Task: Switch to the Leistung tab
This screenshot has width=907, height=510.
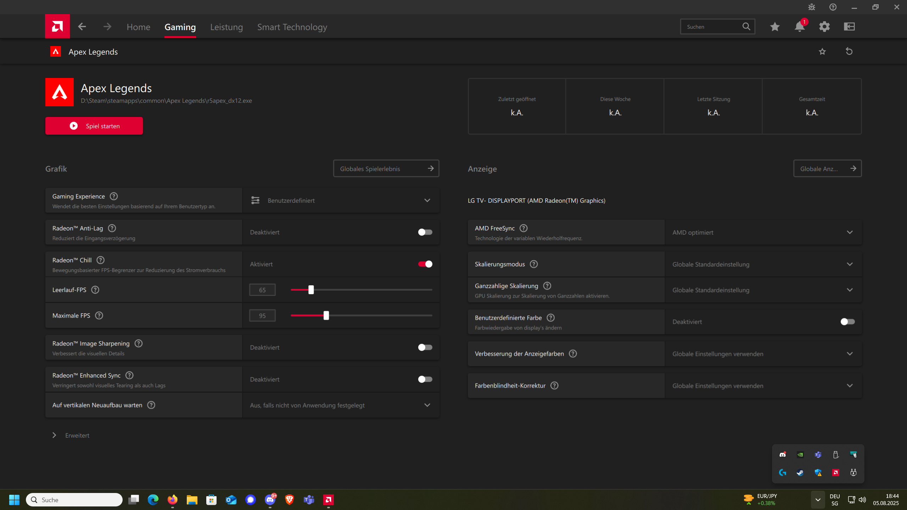Action: point(226,27)
